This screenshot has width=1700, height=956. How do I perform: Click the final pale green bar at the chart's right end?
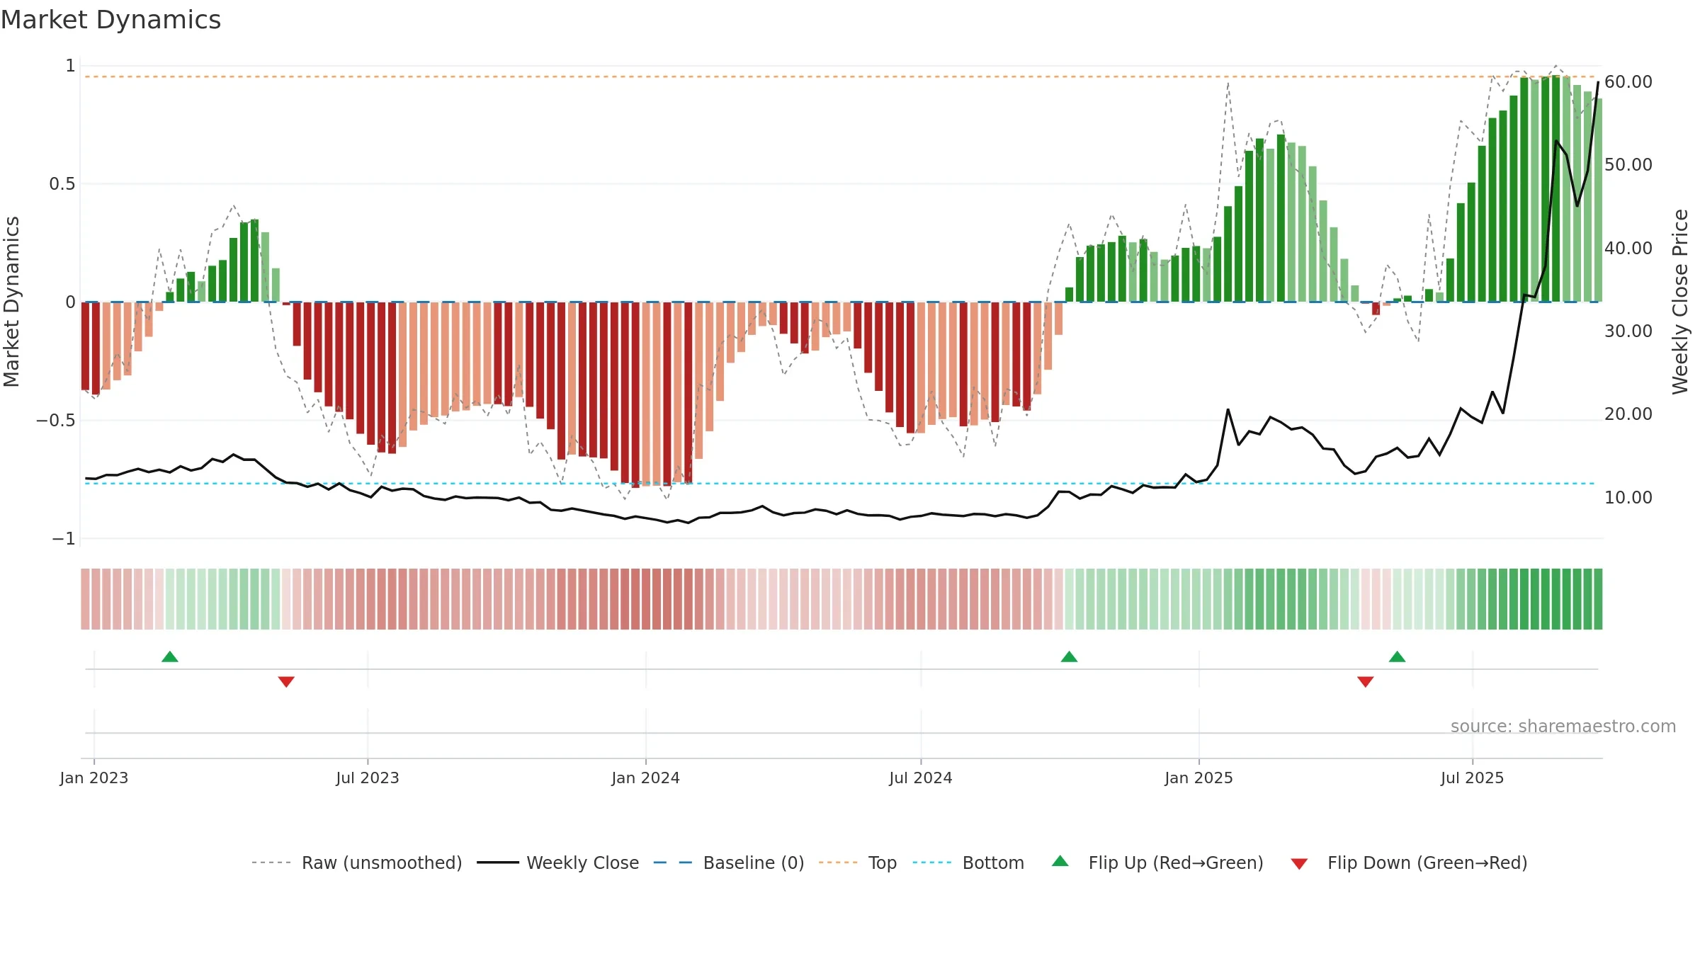1598,200
